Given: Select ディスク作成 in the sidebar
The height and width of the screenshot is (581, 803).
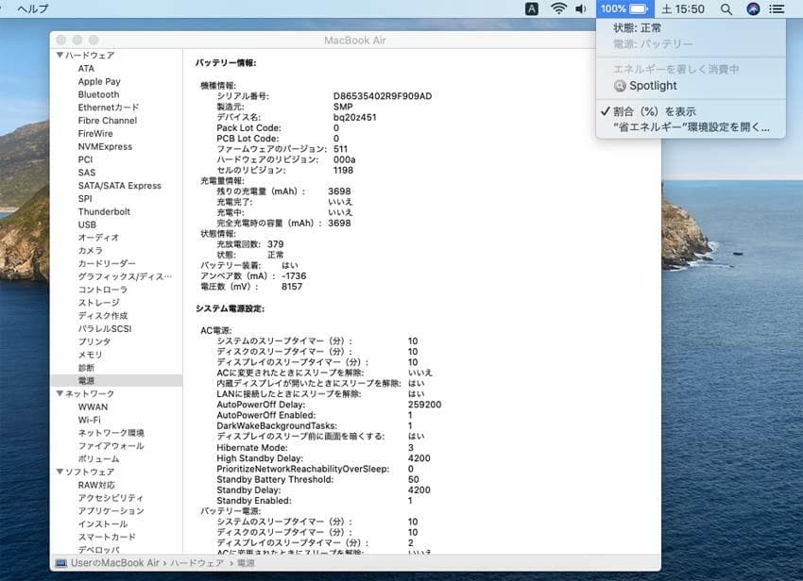Looking at the screenshot, I should click(102, 316).
